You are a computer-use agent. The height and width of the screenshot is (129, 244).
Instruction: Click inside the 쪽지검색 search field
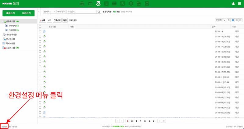82,12
